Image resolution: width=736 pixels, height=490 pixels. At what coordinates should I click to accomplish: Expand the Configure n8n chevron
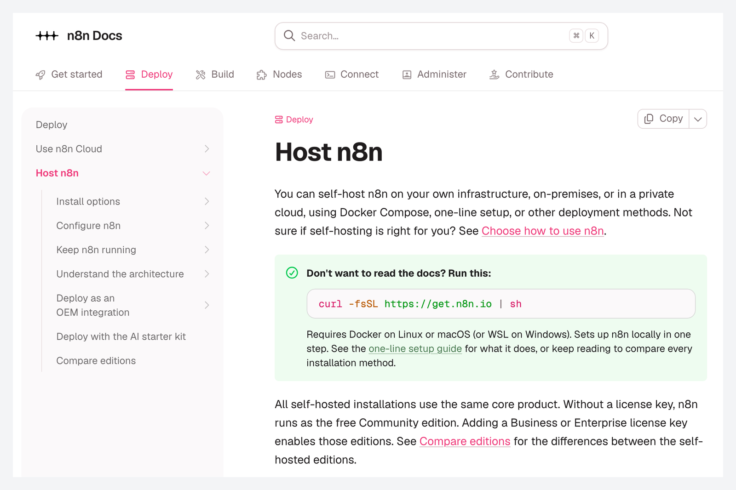point(207,226)
